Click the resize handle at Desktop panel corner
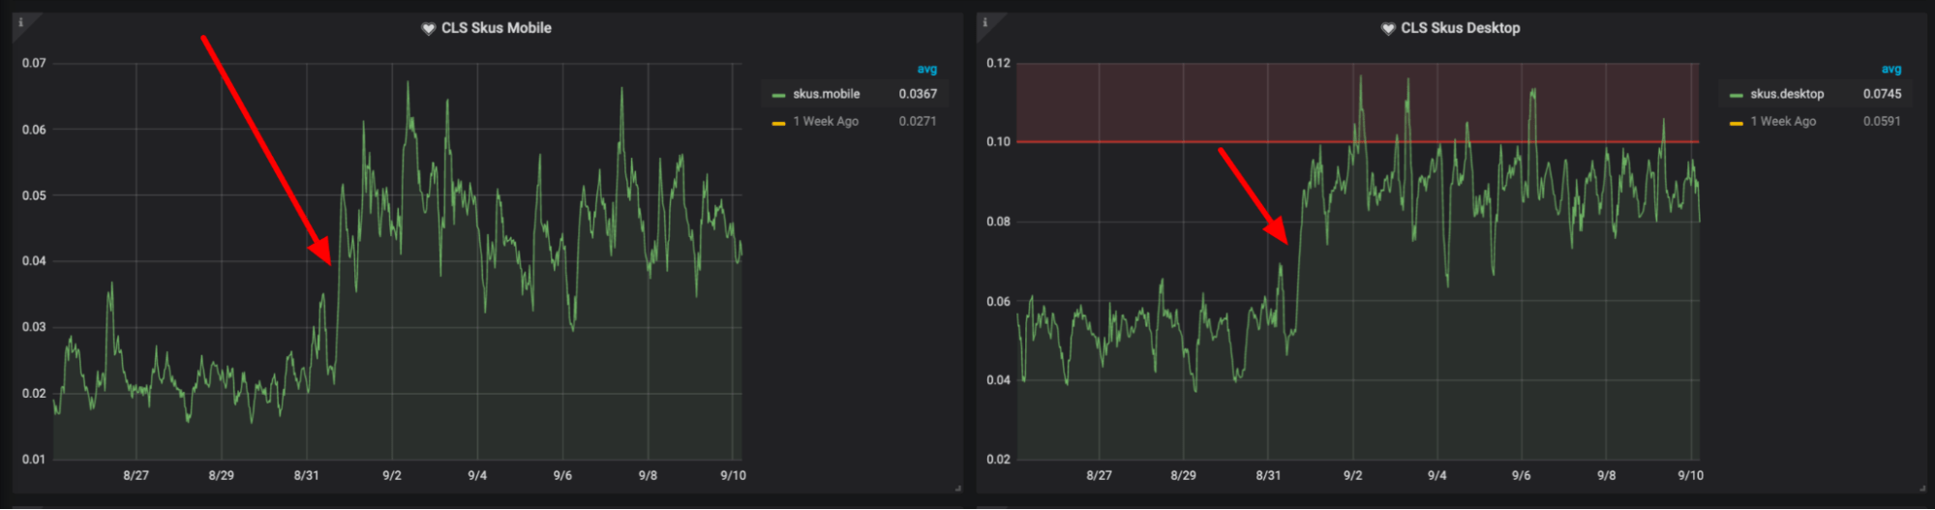The height and width of the screenshot is (510, 1935). coord(1922,489)
